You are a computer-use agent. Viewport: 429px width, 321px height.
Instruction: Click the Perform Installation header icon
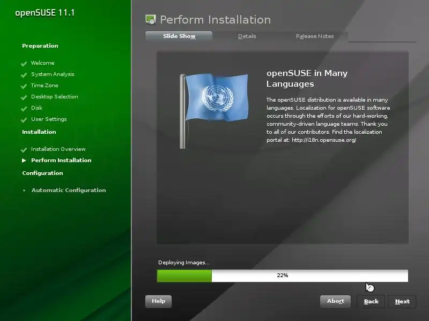pos(151,20)
